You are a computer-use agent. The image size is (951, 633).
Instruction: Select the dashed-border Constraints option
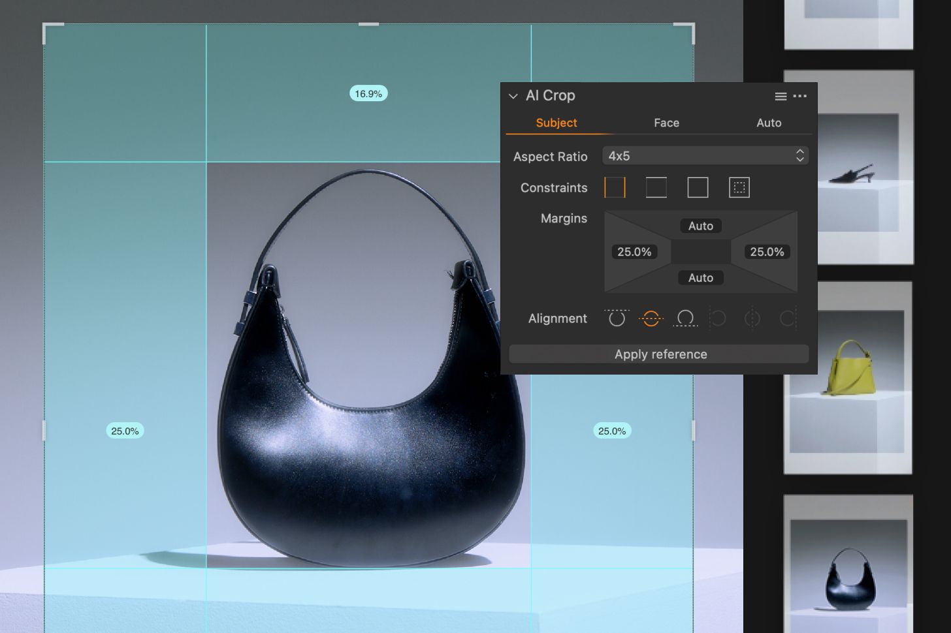point(739,187)
